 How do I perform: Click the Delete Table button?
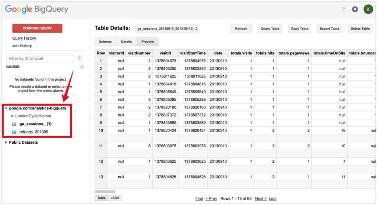click(360, 29)
